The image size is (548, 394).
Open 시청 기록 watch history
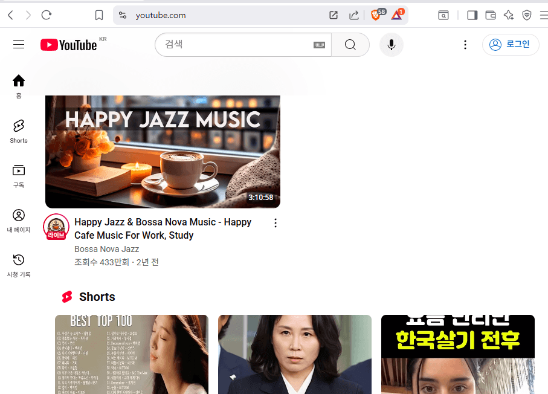tap(19, 266)
